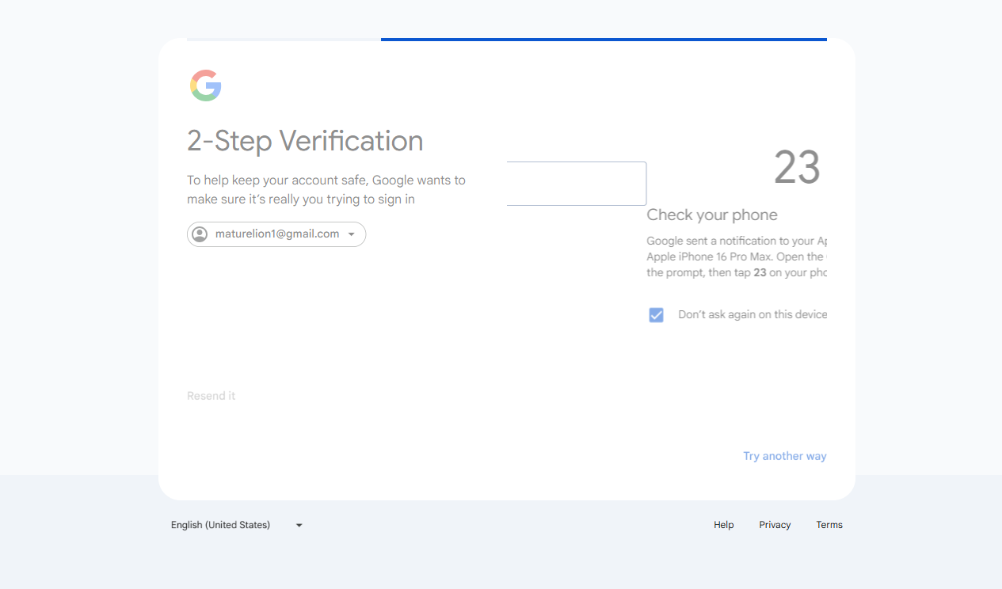
Task: Click the Google logo
Action: [205, 85]
